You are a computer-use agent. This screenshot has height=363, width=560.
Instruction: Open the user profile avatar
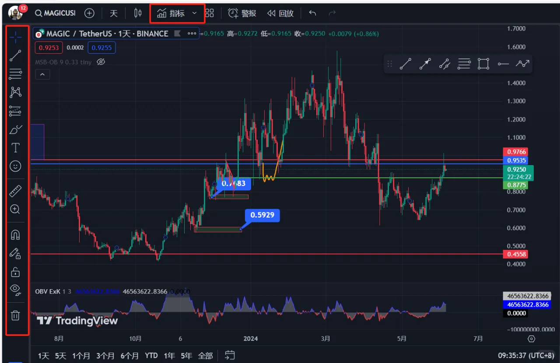[x=16, y=13]
